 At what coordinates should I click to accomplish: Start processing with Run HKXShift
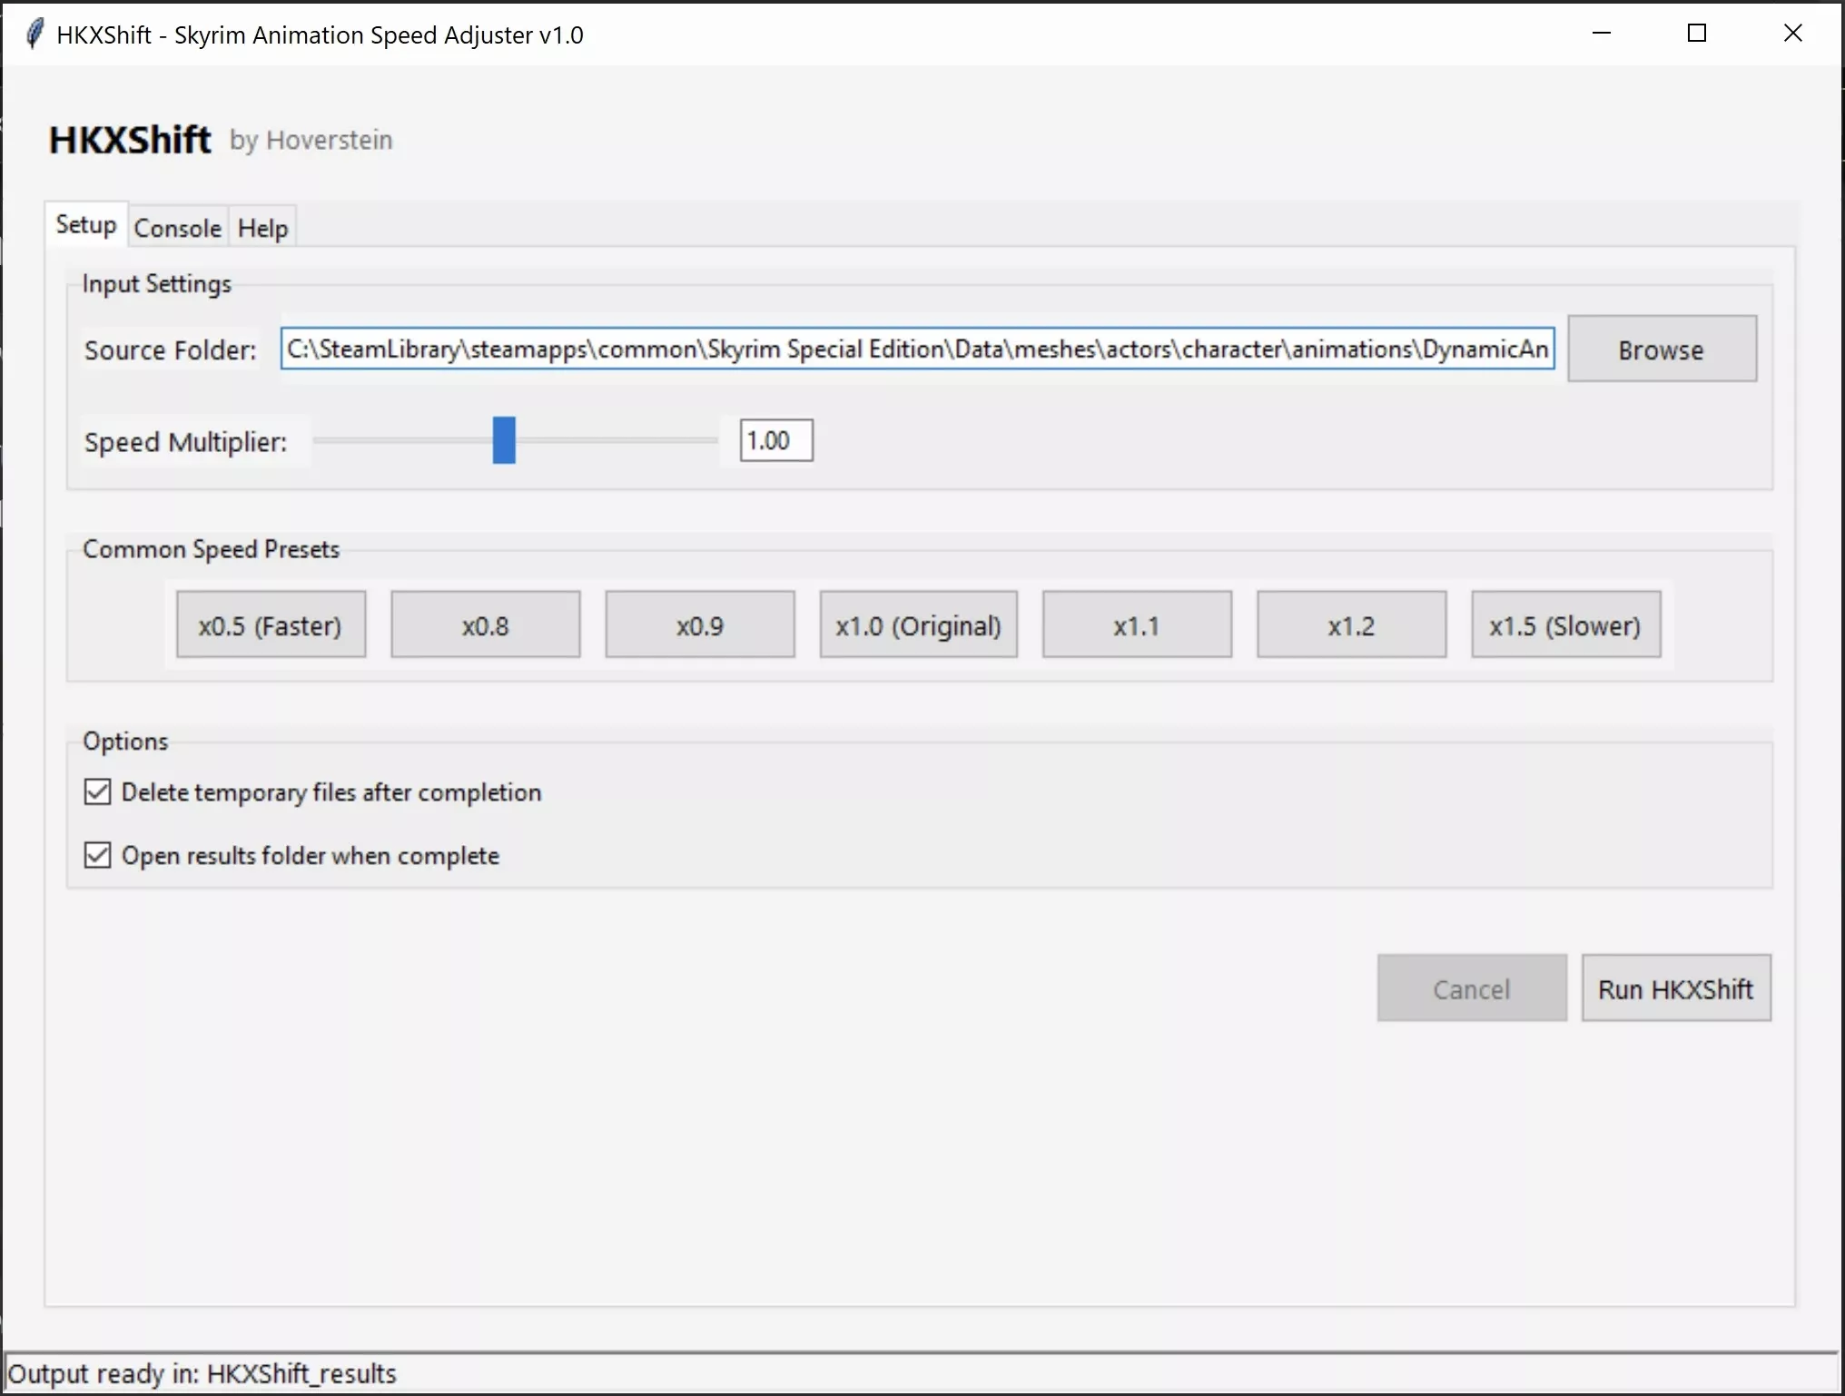pyautogui.click(x=1676, y=988)
